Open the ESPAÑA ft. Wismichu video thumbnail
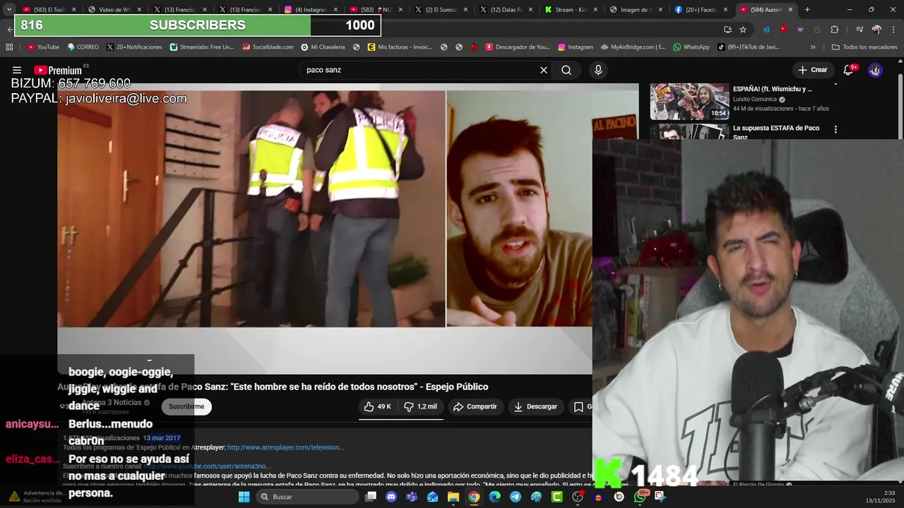This screenshot has height=508, width=904. [x=689, y=102]
